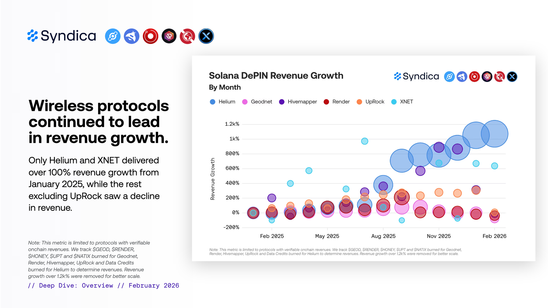
Task: Click the black UpRock icon in header row
Action: (x=169, y=36)
